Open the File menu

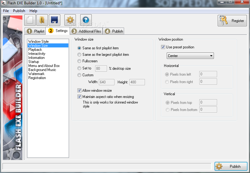pyautogui.click(x=6, y=11)
